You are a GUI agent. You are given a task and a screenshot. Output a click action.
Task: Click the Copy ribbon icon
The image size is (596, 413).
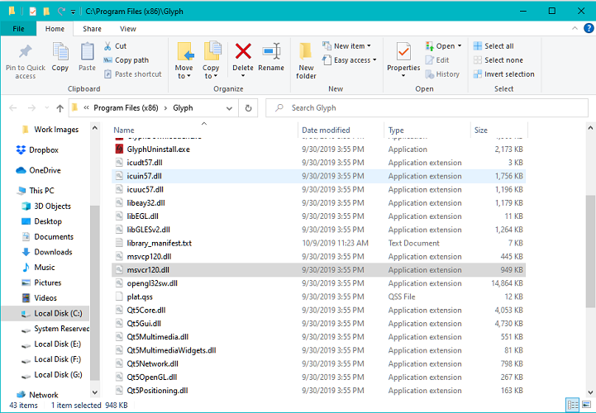60,57
